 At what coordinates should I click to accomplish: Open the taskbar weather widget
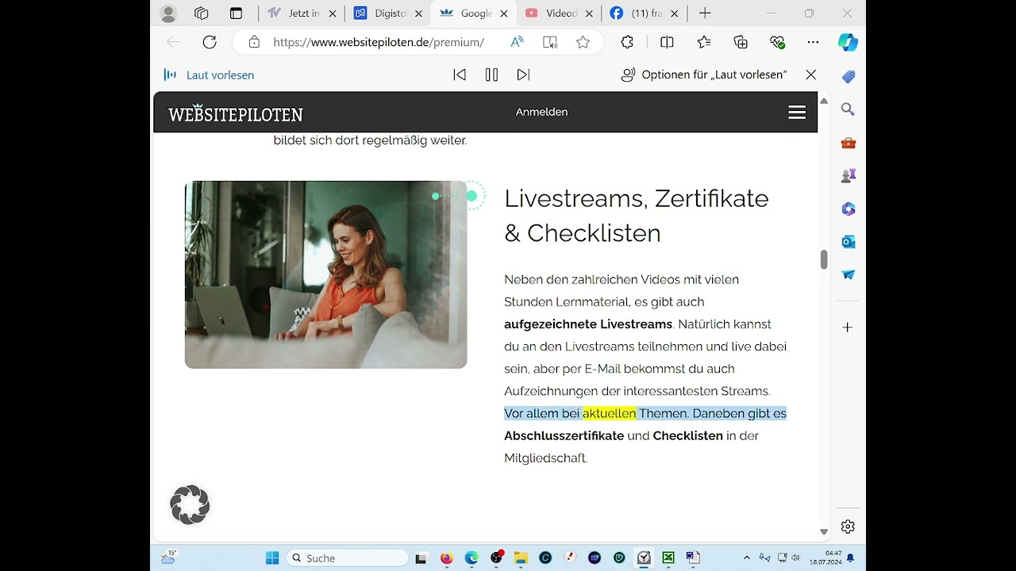pyautogui.click(x=170, y=557)
